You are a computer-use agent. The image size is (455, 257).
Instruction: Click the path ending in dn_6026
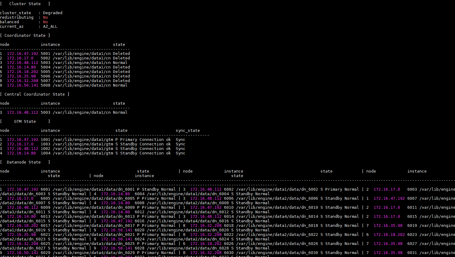pos(277,244)
